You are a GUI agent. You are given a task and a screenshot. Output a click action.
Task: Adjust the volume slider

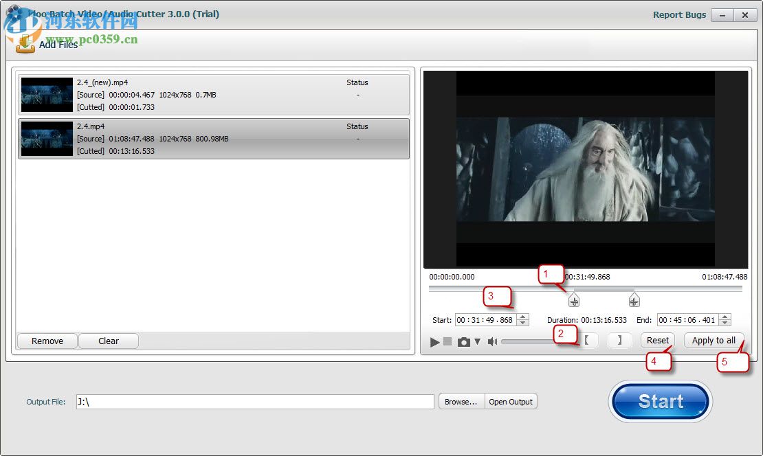[529, 341]
